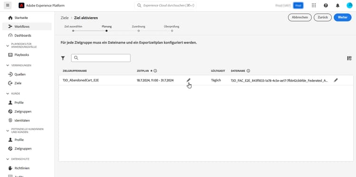Viewport: 356px width, 177px height.
Task: Edit the schedule with the pencil icon
Action: click(x=188, y=80)
